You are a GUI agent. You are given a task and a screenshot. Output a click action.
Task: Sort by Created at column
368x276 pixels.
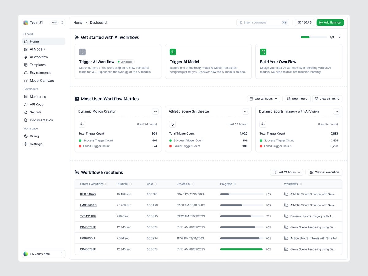[x=186, y=184]
